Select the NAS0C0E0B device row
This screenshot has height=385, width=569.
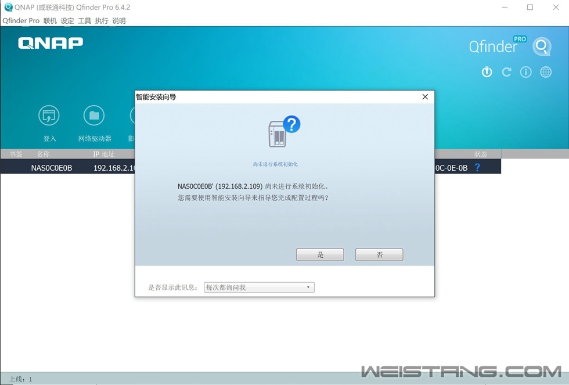(251, 168)
